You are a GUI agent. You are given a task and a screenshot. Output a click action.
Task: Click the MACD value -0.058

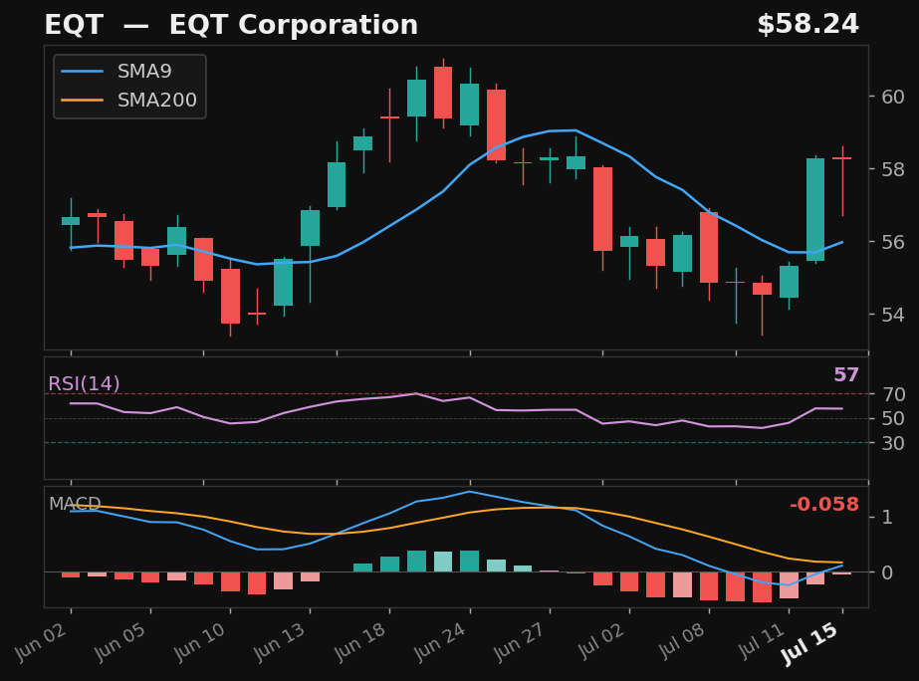point(824,504)
